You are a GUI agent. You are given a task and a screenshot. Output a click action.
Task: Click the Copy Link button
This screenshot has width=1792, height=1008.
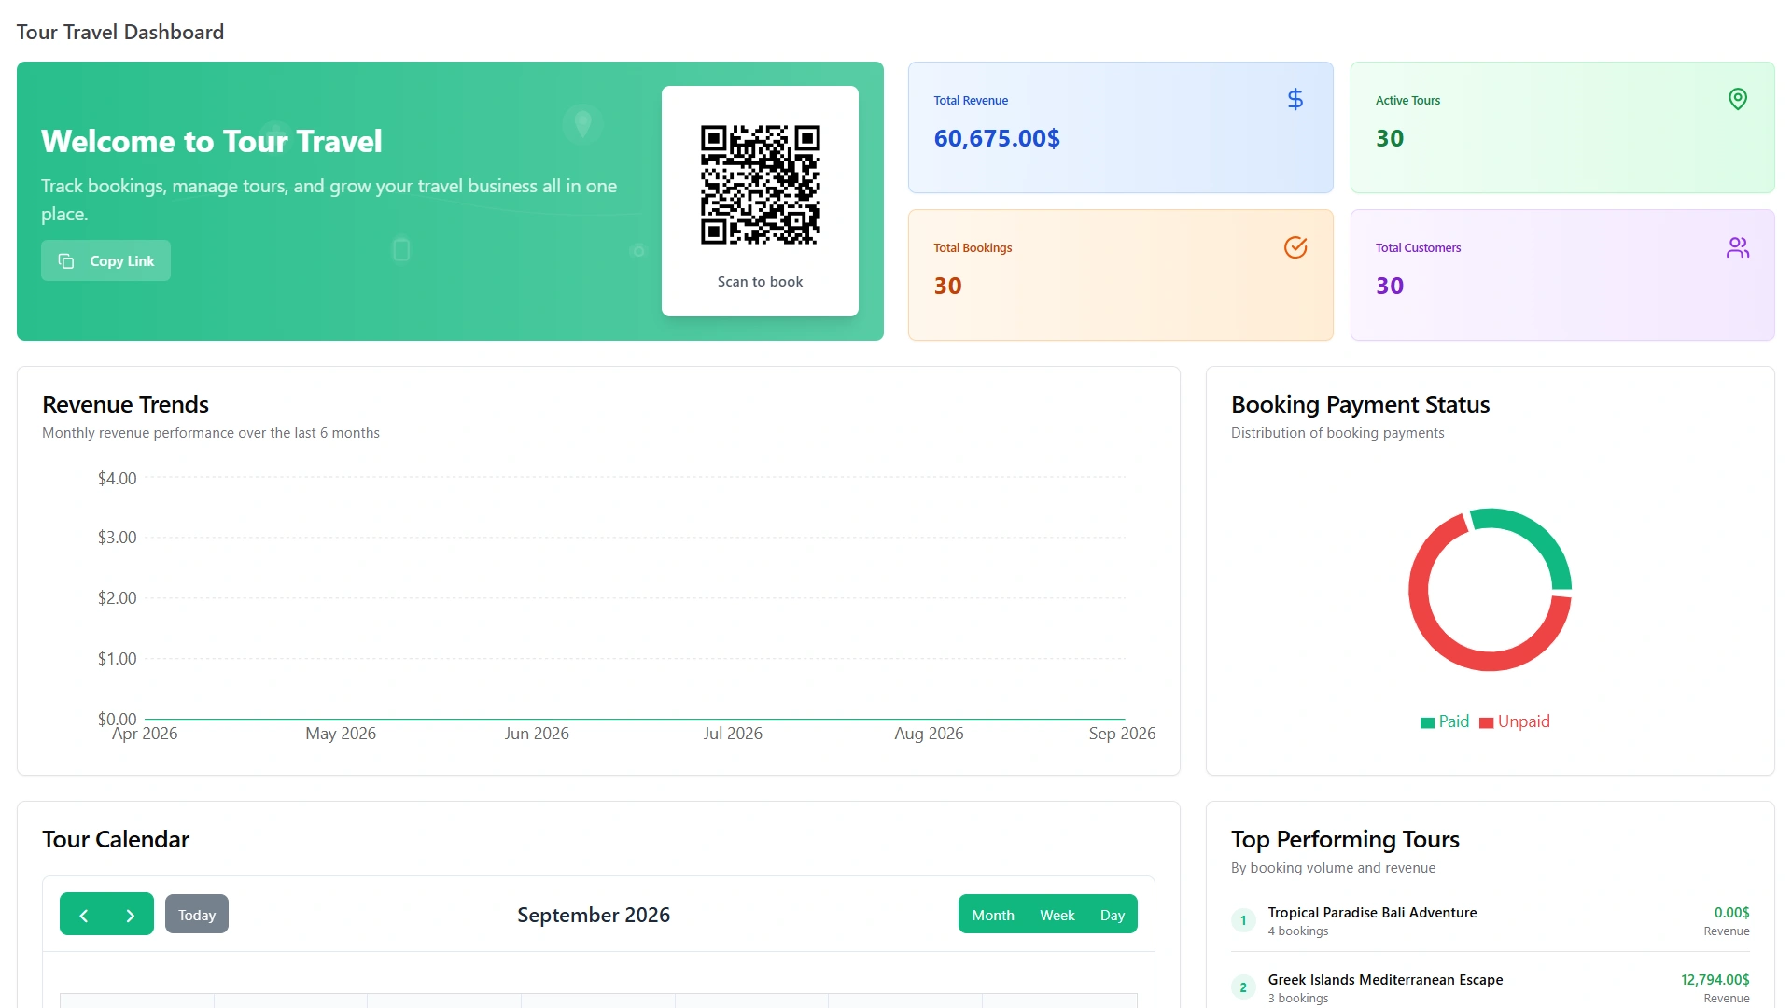(x=105, y=260)
